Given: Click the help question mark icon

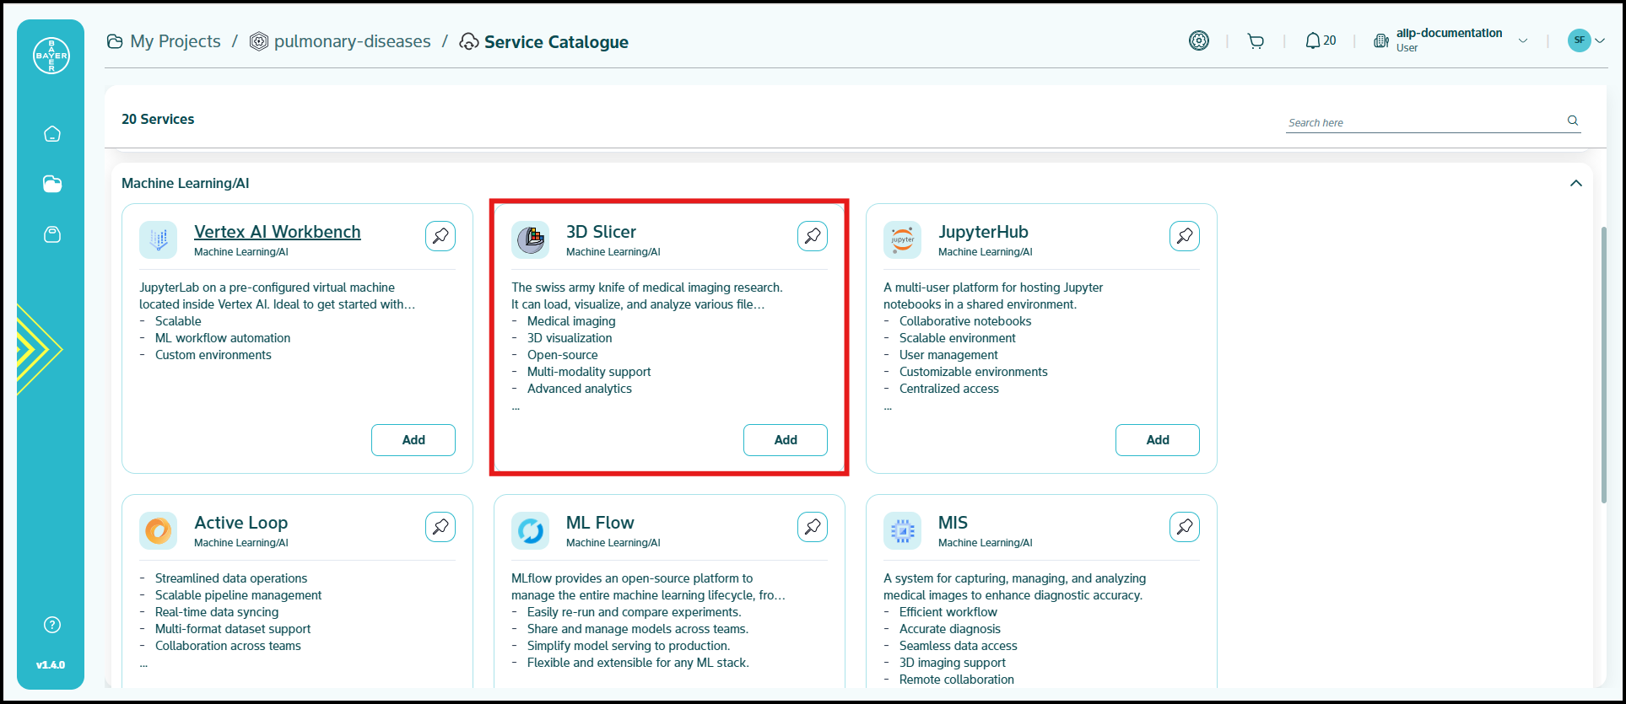Looking at the screenshot, I should [x=52, y=625].
